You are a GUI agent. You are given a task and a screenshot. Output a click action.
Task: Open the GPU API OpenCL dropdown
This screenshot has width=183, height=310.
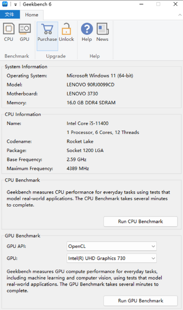(112, 247)
